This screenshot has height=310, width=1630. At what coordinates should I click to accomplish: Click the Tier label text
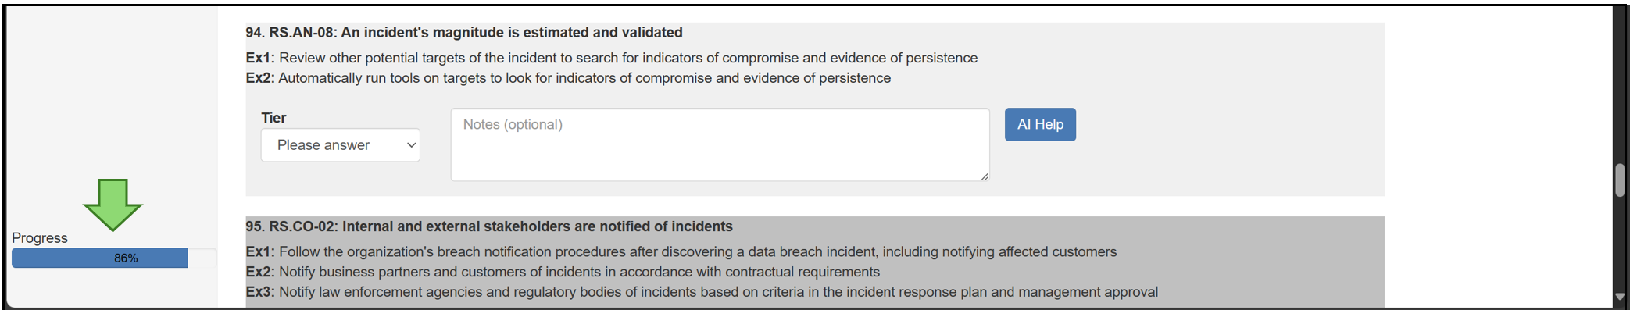coord(273,118)
